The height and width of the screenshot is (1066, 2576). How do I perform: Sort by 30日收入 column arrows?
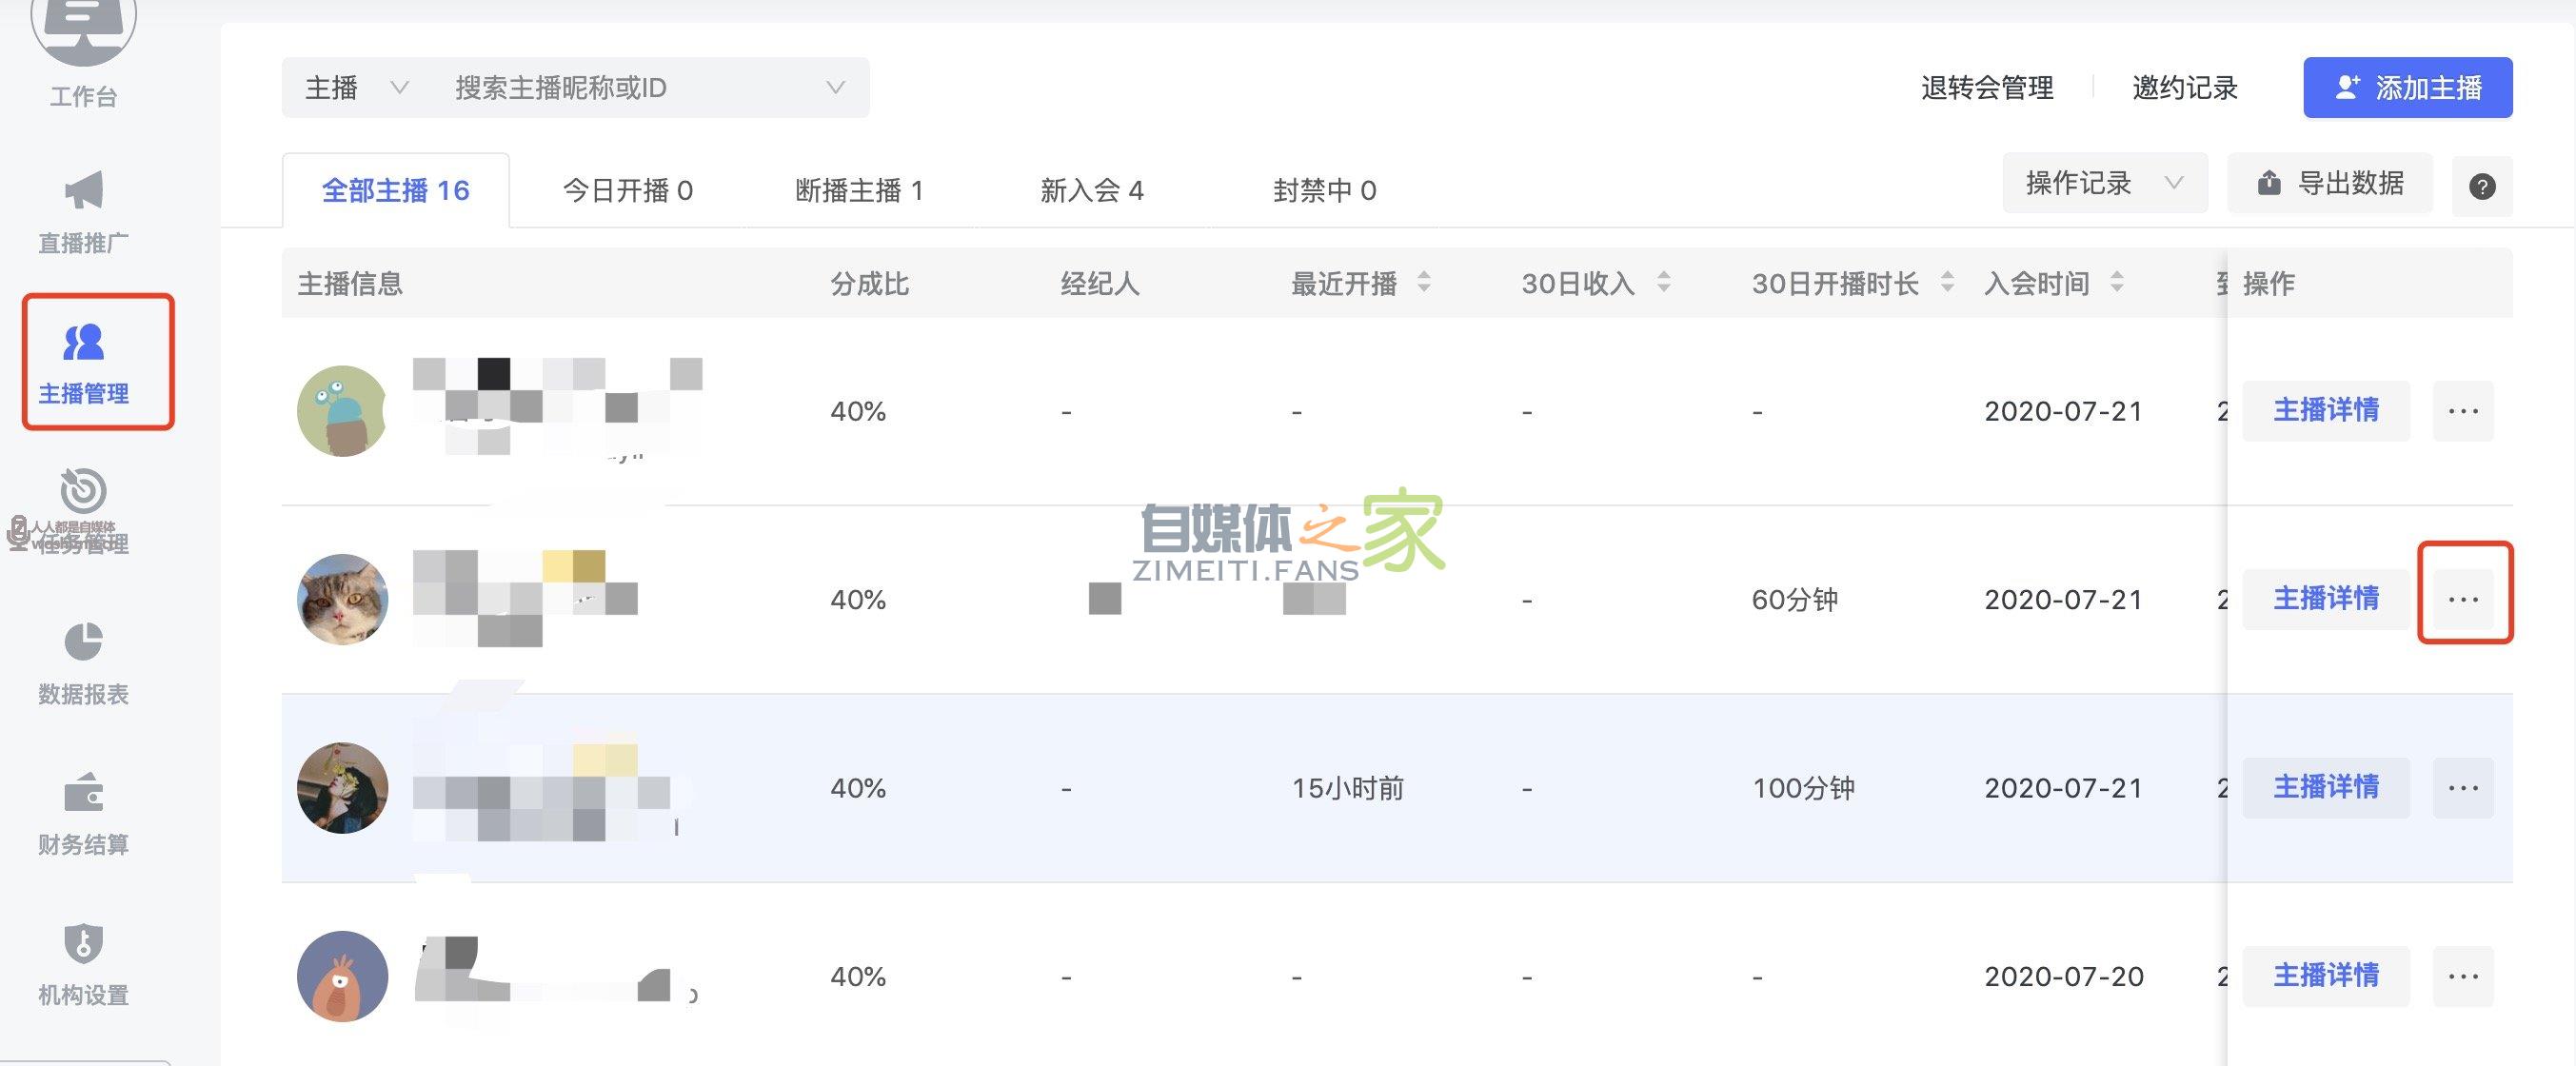pos(1664,283)
